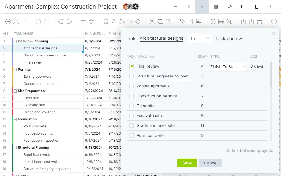The height and width of the screenshot is (176, 281).
Task: Undo the last action
Action: coord(38,22)
